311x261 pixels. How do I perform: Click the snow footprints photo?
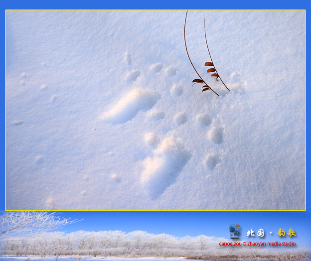coord(155,110)
